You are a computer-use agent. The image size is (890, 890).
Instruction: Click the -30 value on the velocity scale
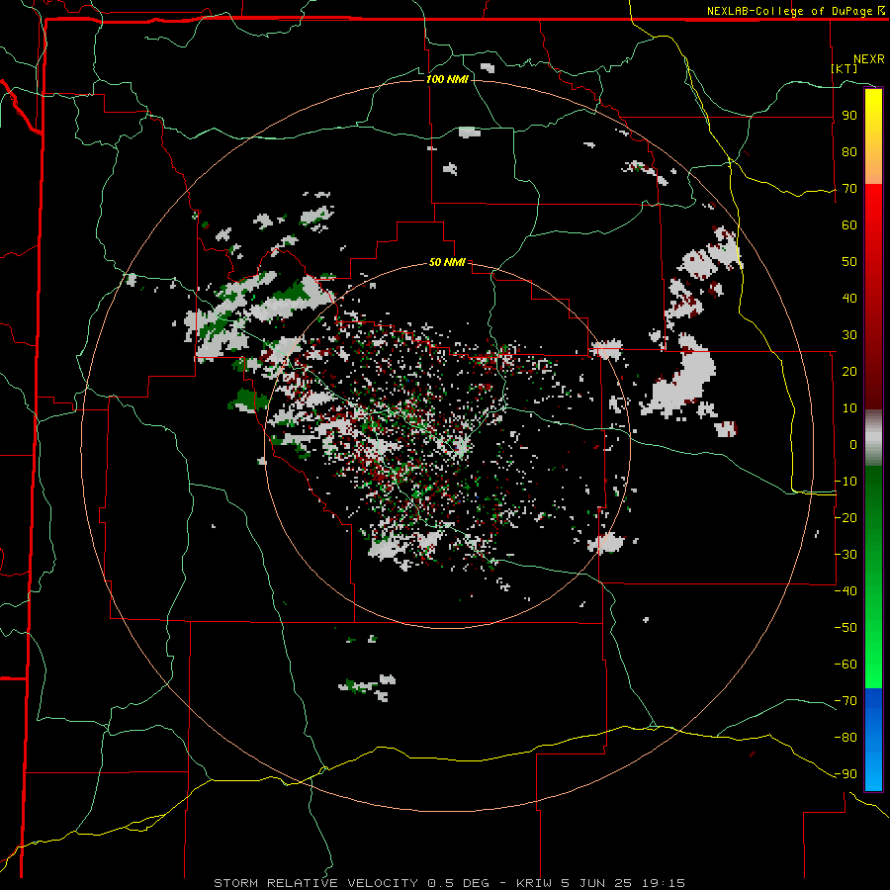point(845,555)
